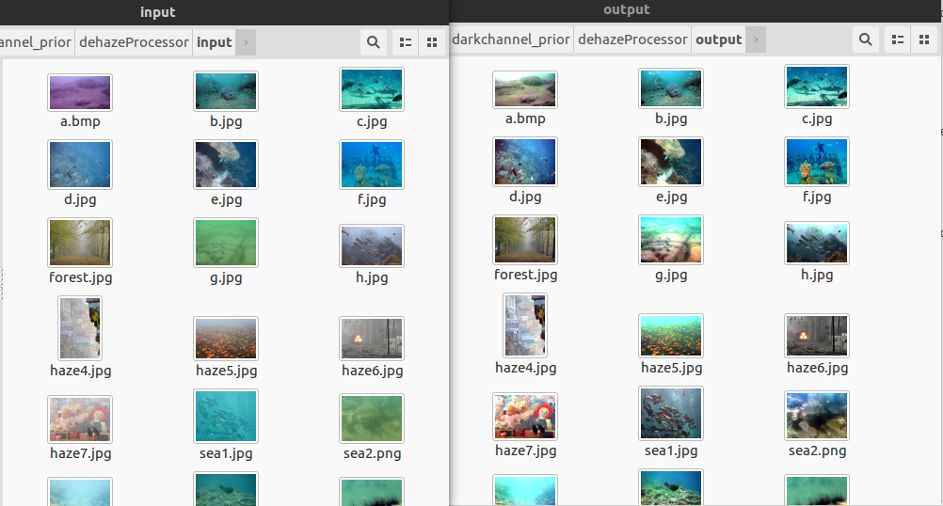Select a.bmp thumbnail in output window

coord(525,89)
